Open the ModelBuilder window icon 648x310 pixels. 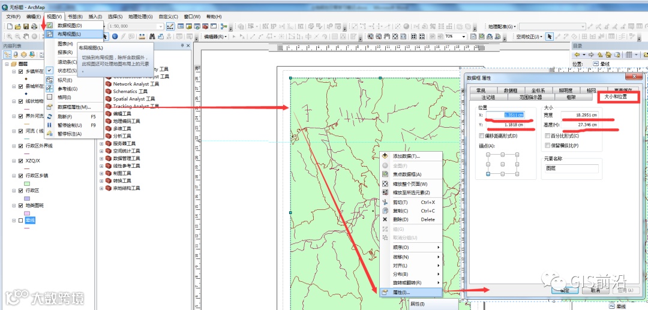point(224,26)
